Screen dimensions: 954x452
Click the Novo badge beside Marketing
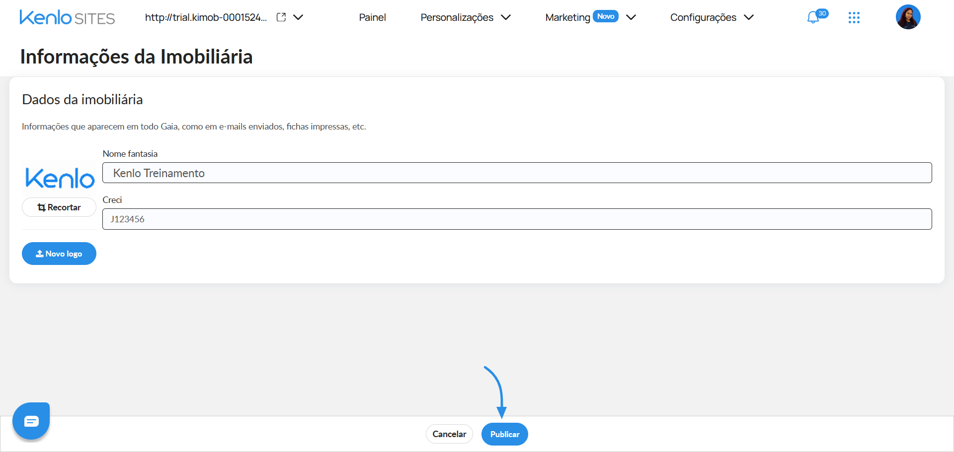pos(606,16)
